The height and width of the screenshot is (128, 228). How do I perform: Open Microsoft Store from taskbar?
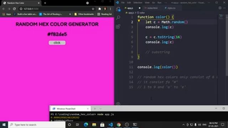[102, 125]
